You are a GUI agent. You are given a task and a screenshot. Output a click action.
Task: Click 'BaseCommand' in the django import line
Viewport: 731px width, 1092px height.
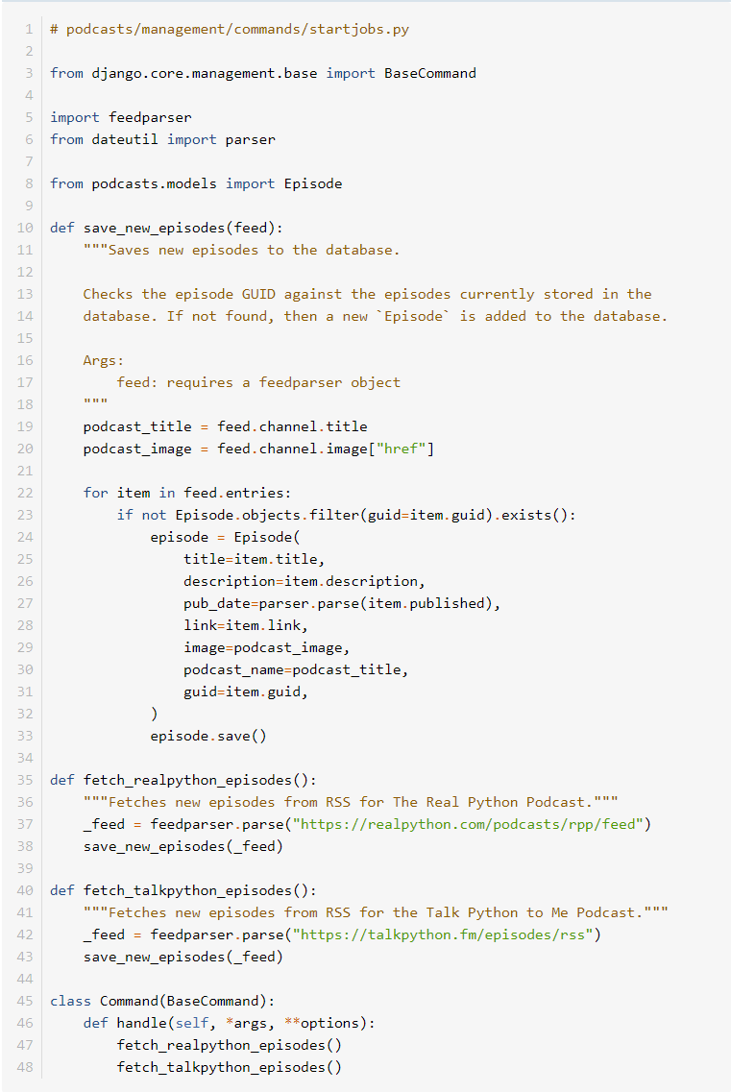(430, 73)
